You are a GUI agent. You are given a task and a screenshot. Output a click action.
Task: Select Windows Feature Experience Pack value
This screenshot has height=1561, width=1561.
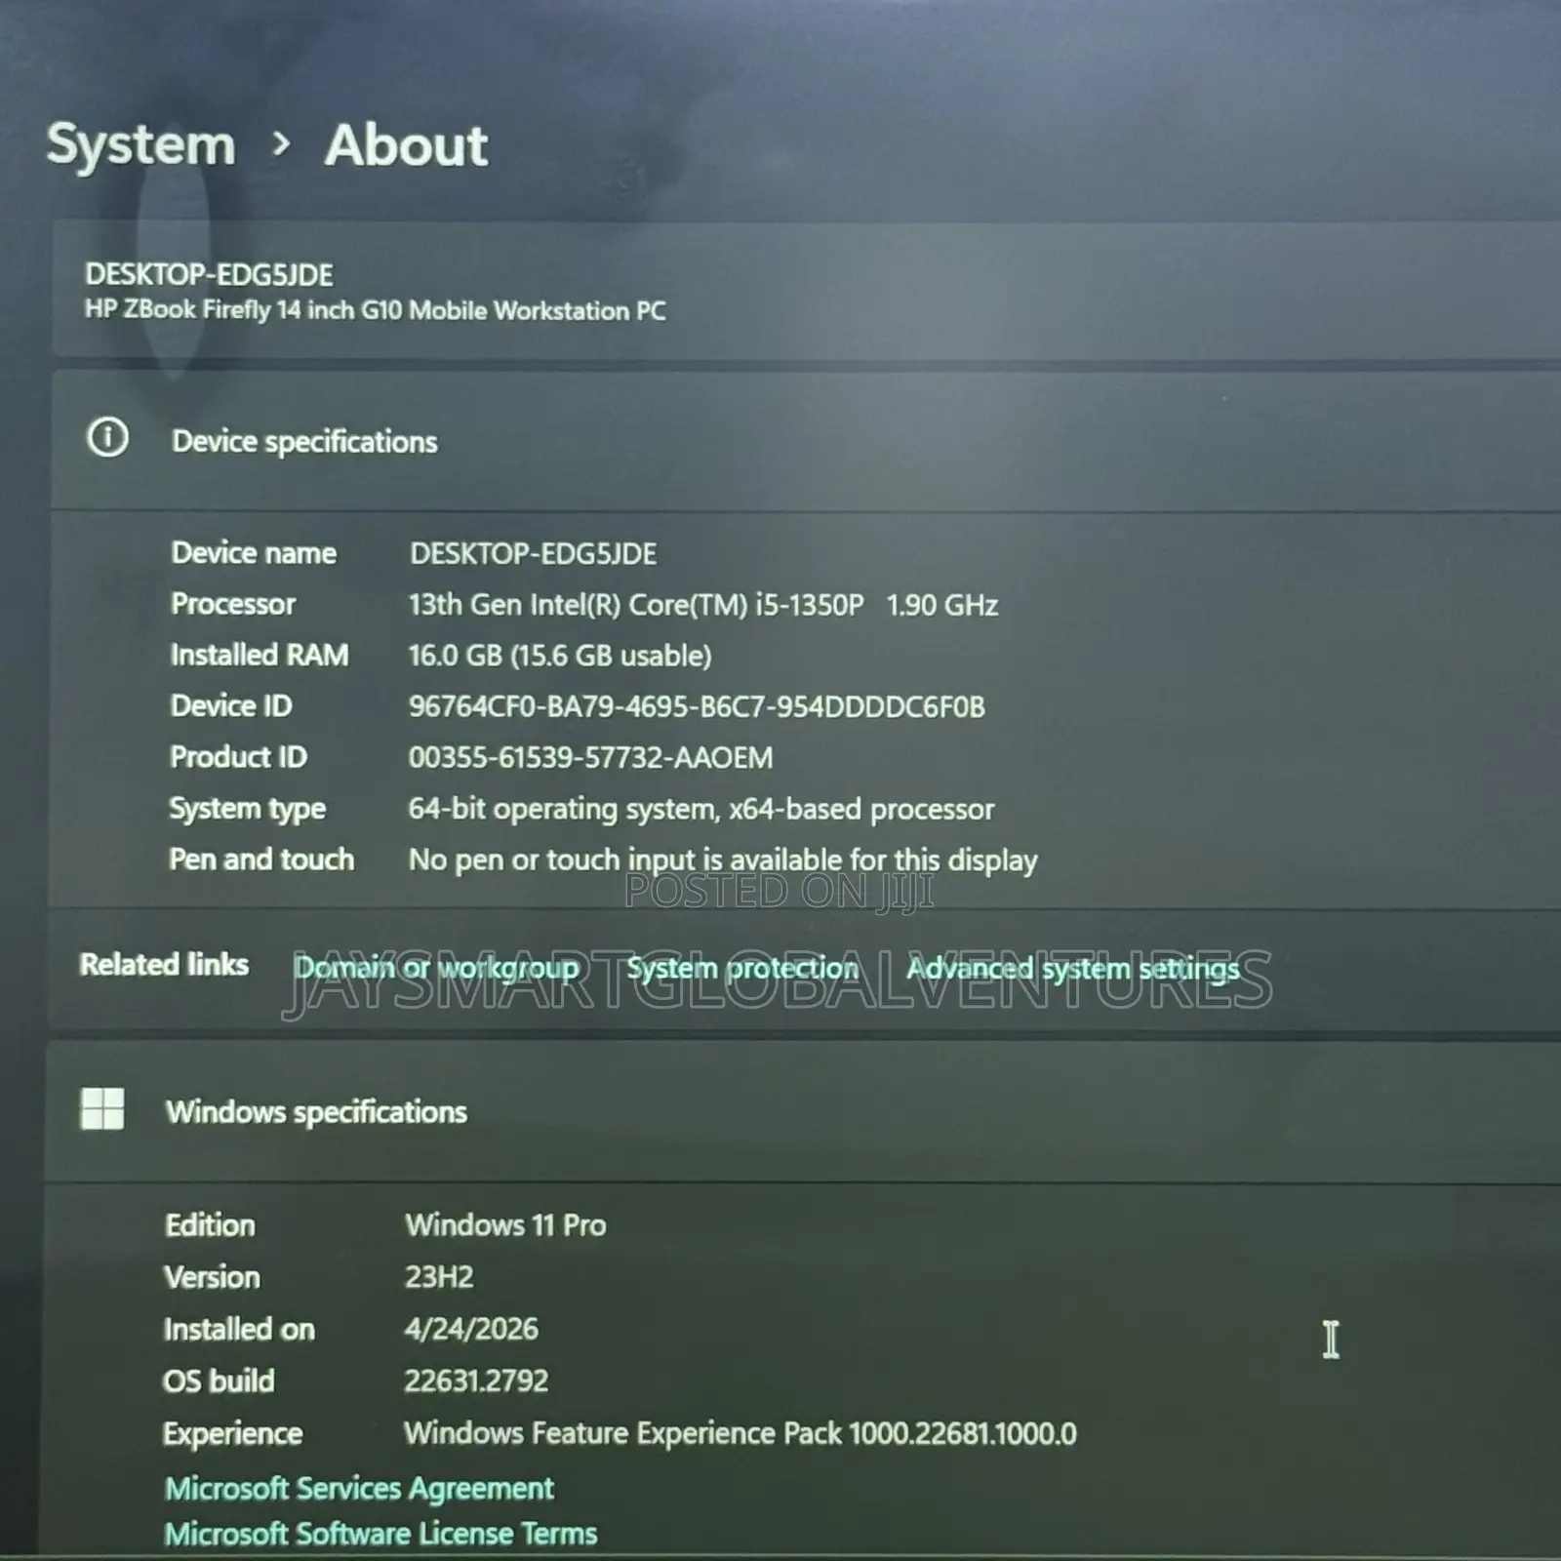[x=740, y=1433]
